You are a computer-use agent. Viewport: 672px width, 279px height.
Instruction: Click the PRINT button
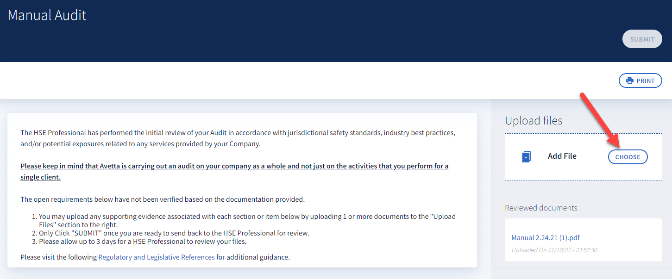coord(641,81)
